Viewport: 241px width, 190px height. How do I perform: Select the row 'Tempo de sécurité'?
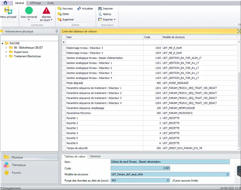point(150,148)
